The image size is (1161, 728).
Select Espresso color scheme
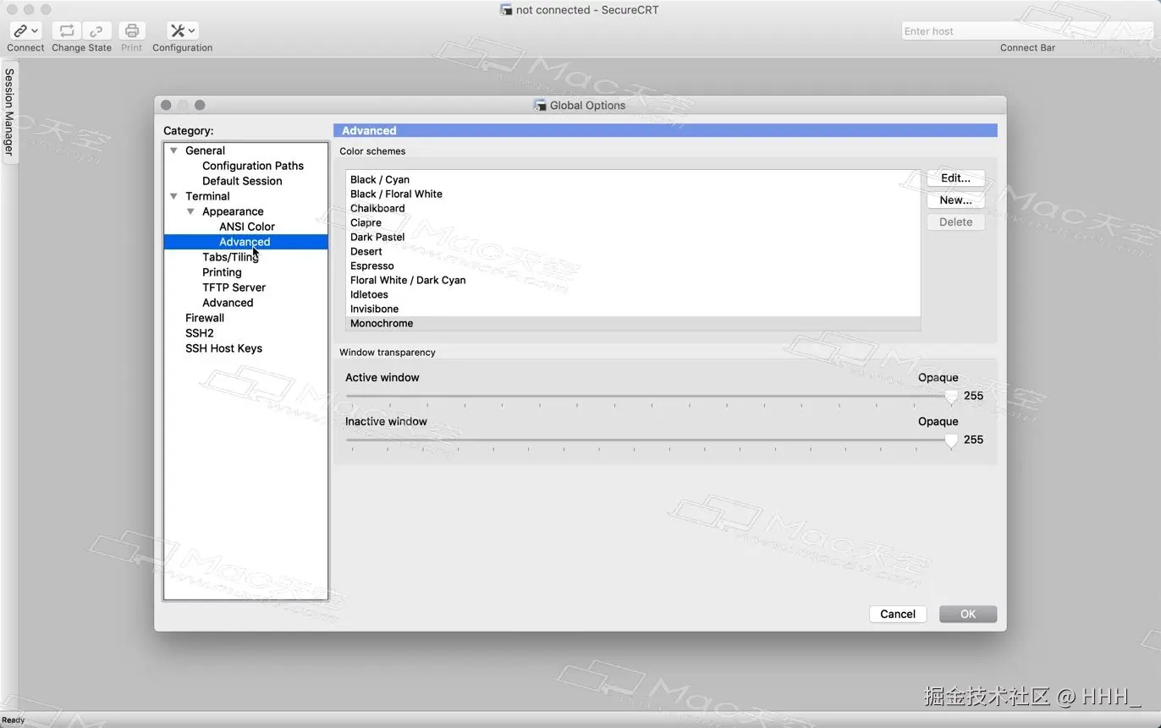pyautogui.click(x=633, y=265)
